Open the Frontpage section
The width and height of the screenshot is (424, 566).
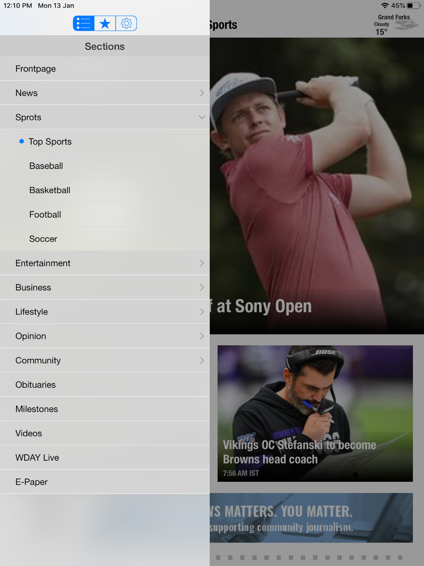[105, 69]
